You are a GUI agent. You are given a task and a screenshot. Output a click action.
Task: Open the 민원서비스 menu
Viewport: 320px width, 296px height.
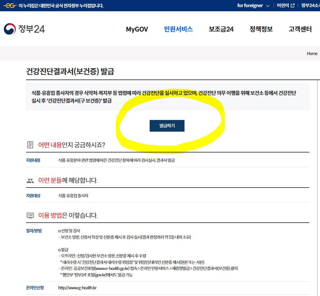pos(178,29)
